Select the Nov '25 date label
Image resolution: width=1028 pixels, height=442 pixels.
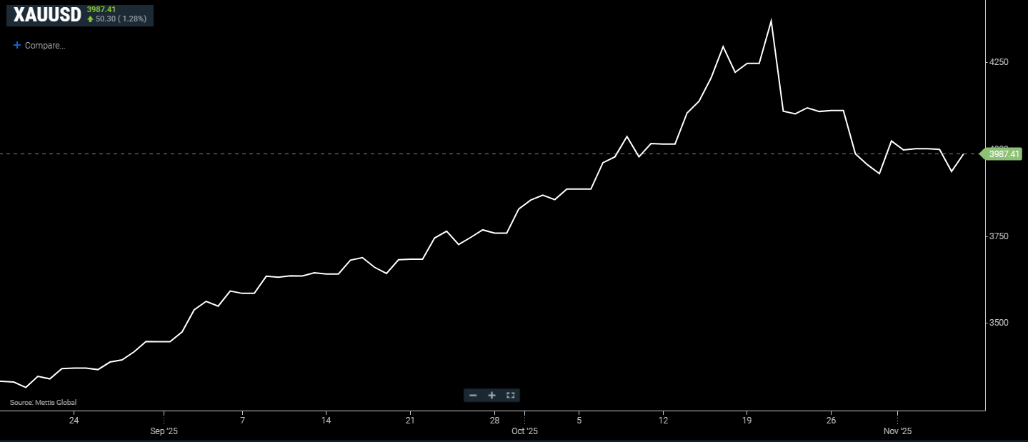pyautogui.click(x=897, y=431)
